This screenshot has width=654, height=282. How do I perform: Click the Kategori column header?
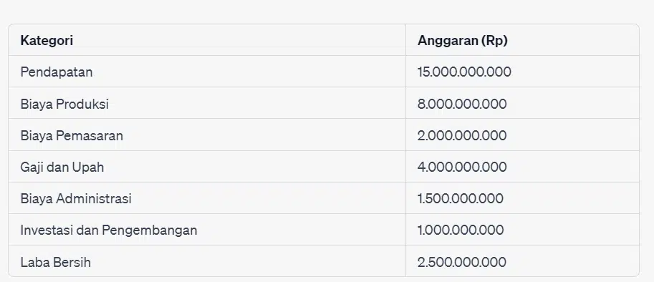pos(47,40)
